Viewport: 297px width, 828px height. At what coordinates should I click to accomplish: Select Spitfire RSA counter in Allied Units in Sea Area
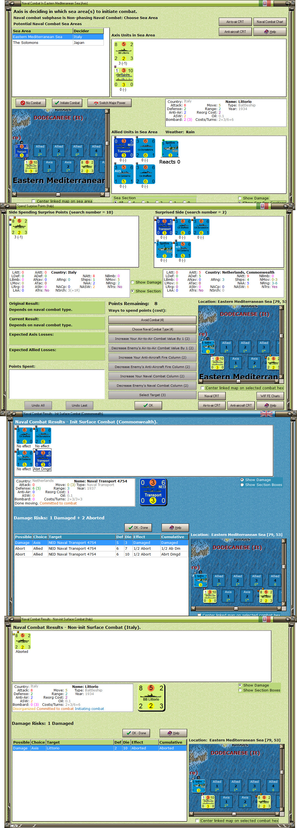[170, 149]
